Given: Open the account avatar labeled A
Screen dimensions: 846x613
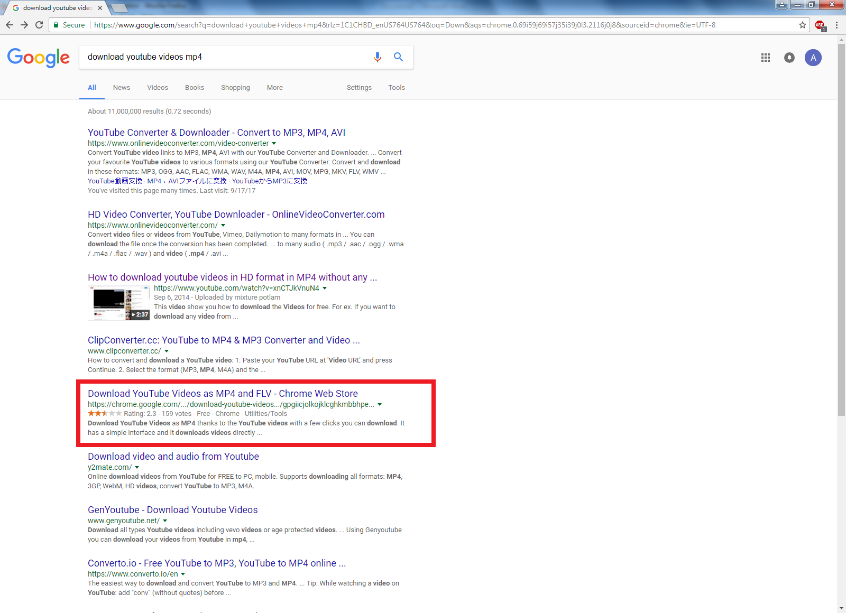Looking at the screenshot, I should pyautogui.click(x=813, y=58).
